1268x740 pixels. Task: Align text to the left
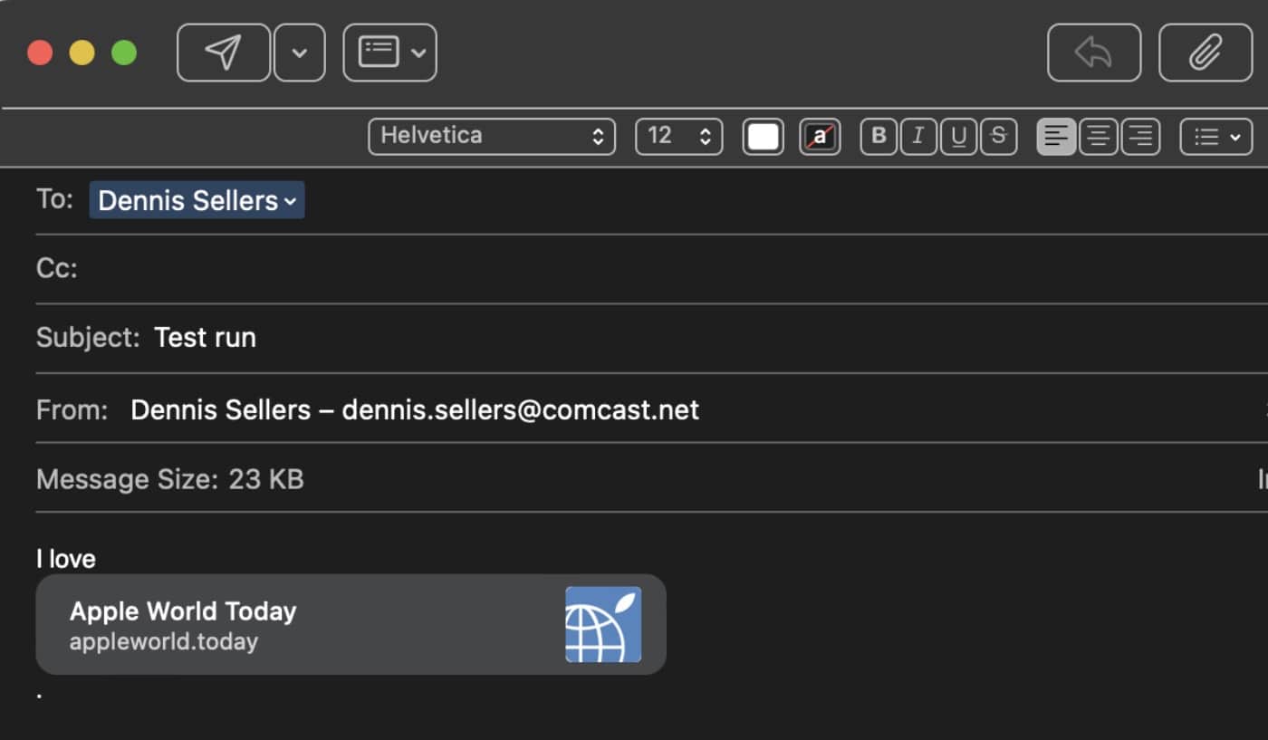click(1055, 137)
